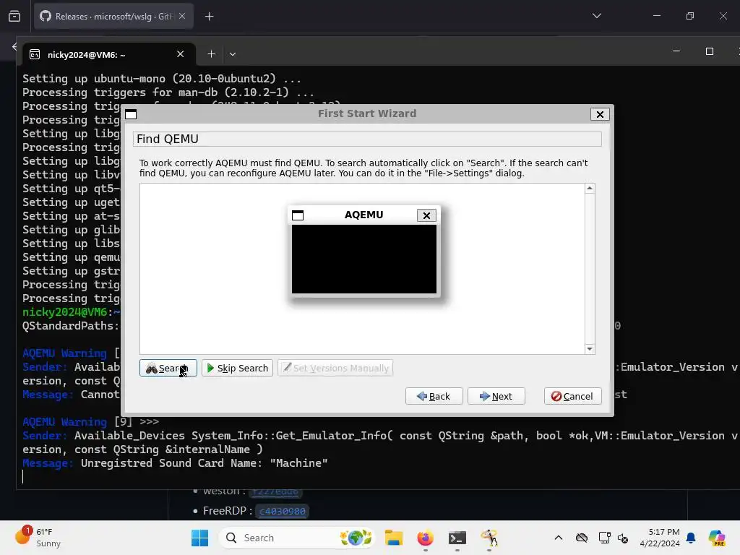Open the Terminal app in the taskbar
The height and width of the screenshot is (555, 740).
(x=457, y=538)
